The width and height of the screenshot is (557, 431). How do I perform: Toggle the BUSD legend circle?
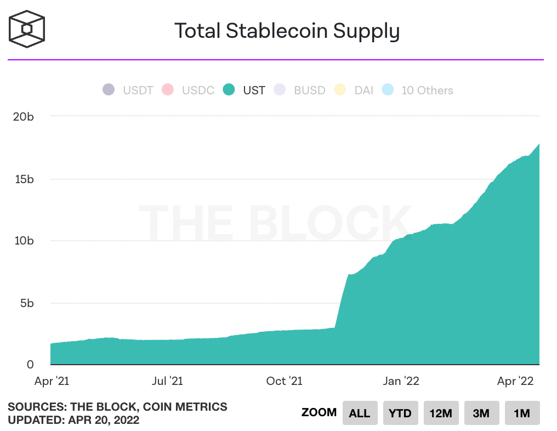click(280, 90)
